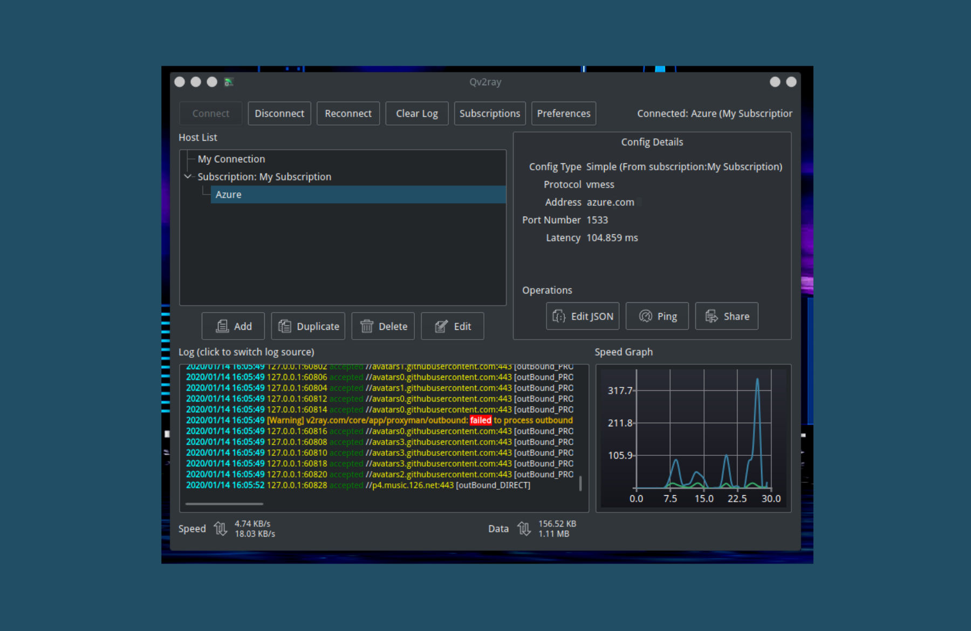Click the greyed Connect button

tap(211, 114)
